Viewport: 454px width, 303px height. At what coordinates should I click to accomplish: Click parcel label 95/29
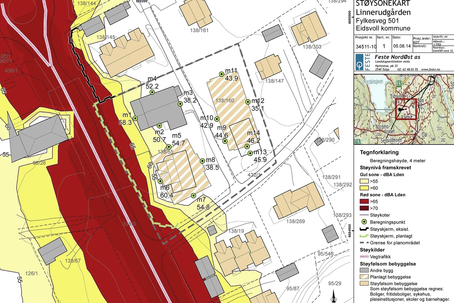pos(335,283)
